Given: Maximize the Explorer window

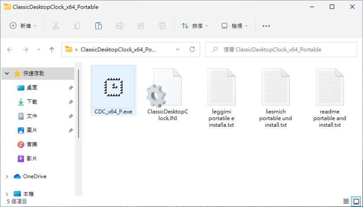Looking at the screenshot, I should [x=332, y=7].
